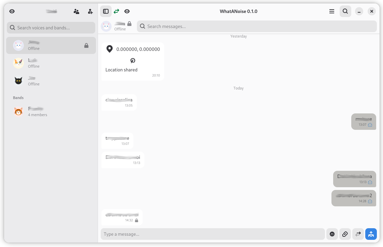Toggle the message search button
The image size is (383, 247).
coord(345,11)
